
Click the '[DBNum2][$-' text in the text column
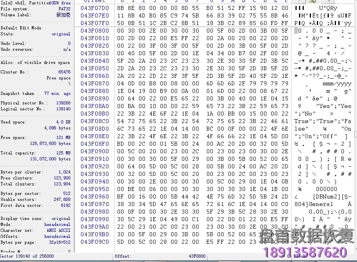pyautogui.click(x=322, y=196)
